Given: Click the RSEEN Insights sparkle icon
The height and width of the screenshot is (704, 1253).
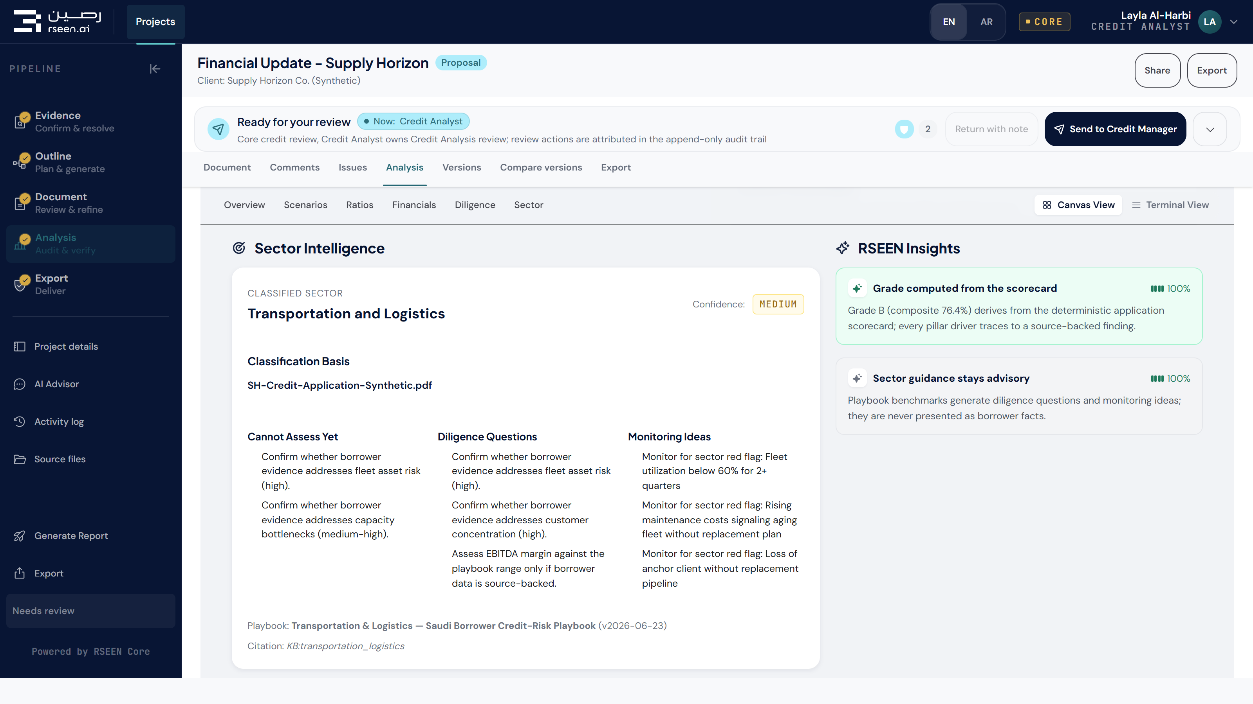Looking at the screenshot, I should point(843,248).
